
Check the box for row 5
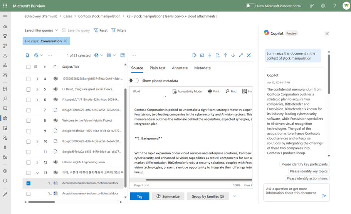(x=29, y=89)
